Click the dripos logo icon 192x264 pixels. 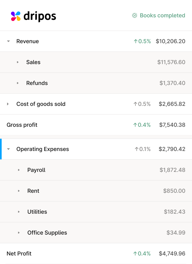coord(16,16)
